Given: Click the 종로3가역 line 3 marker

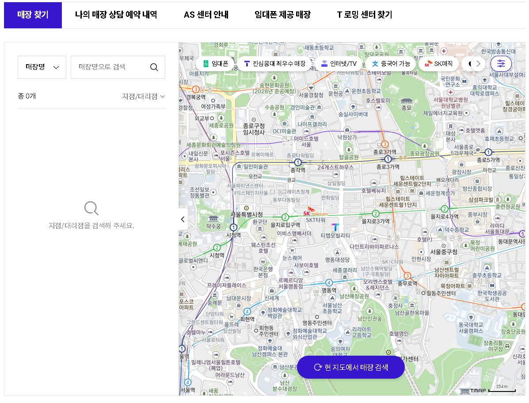Looking at the screenshot, I should click(x=384, y=145).
